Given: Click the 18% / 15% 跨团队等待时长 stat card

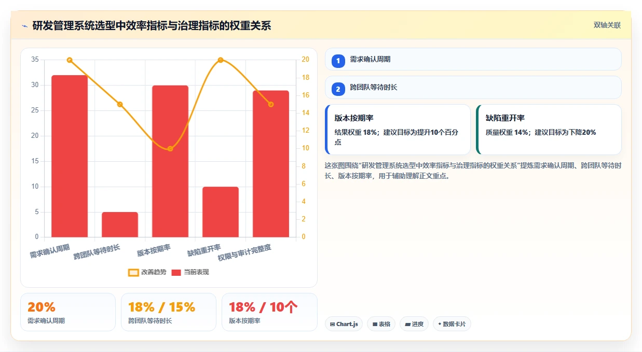Looking at the screenshot, I should click(169, 312).
